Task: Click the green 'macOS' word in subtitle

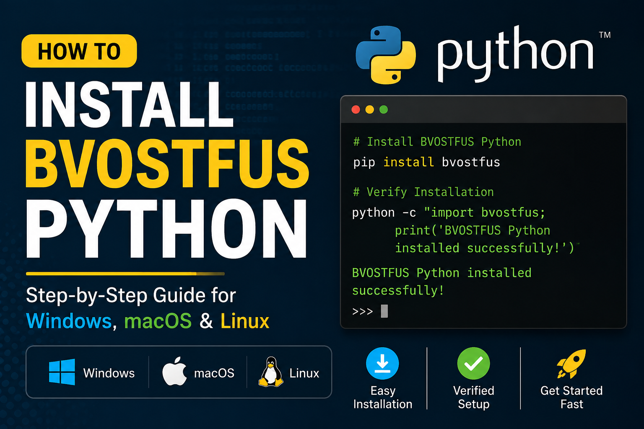Action: [158, 321]
